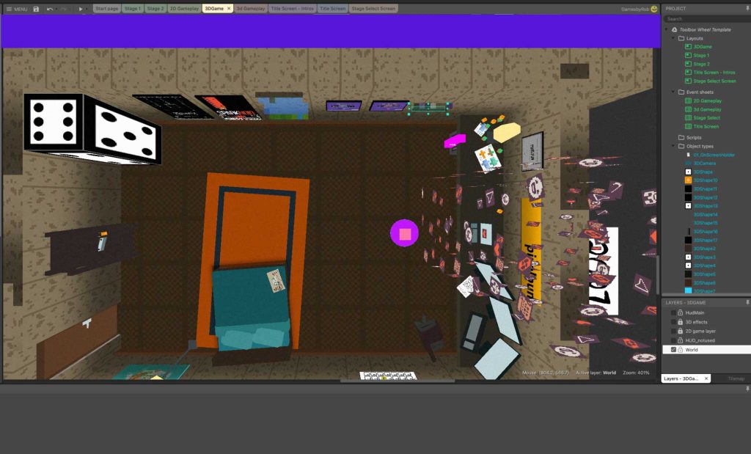Click the Project panel search field
Screen dimensions: 751x454
point(706,19)
